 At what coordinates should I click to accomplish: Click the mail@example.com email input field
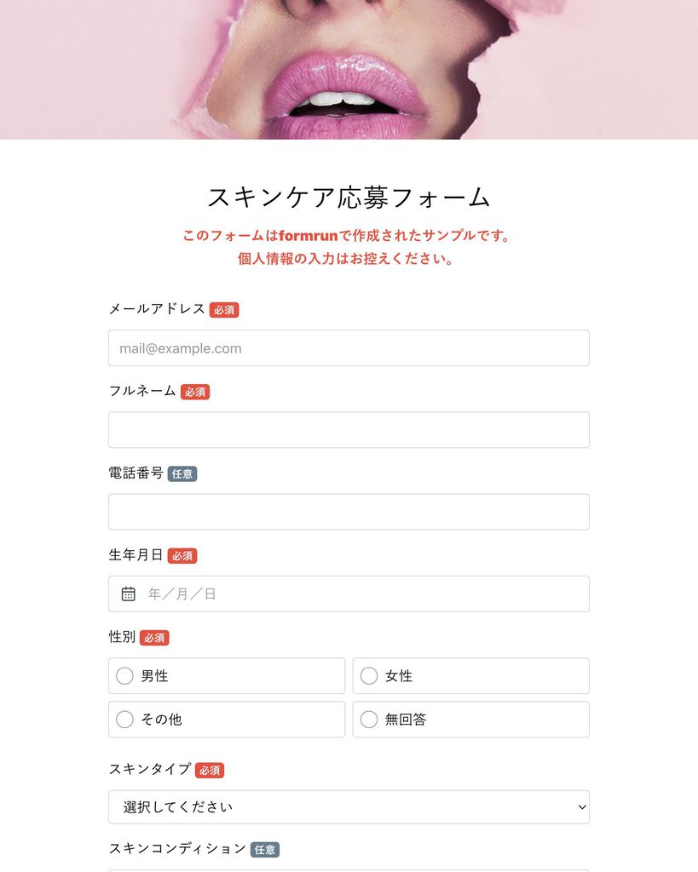pyautogui.click(x=349, y=348)
